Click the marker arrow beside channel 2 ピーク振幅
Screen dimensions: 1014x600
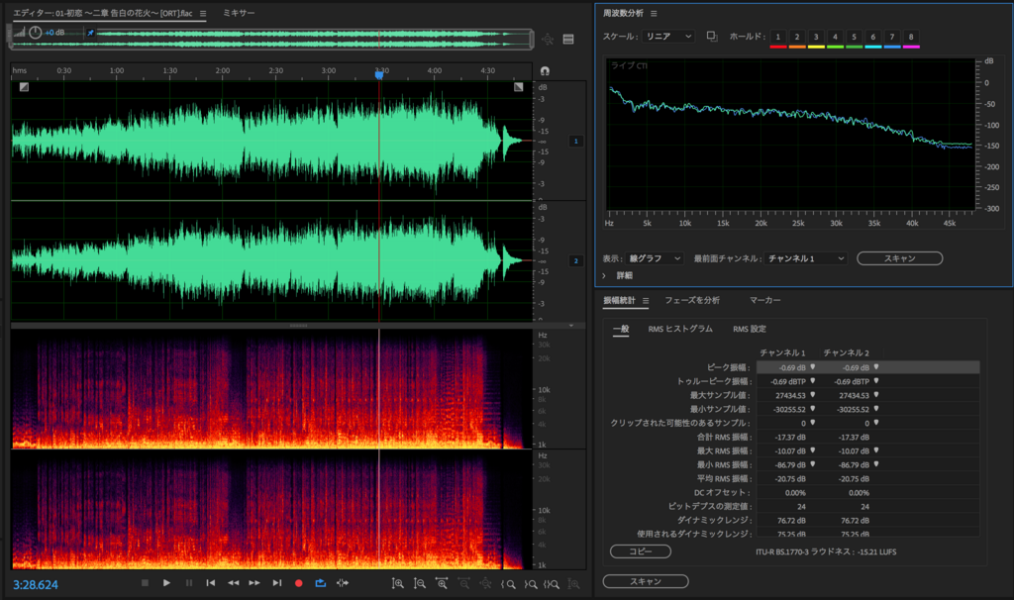pos(876,367)
